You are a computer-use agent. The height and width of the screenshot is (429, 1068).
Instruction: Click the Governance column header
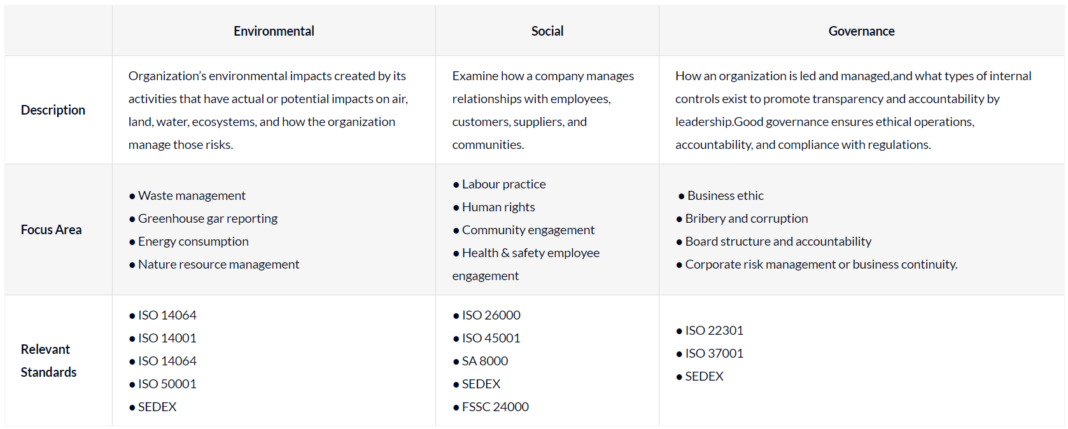coord(861,31)
